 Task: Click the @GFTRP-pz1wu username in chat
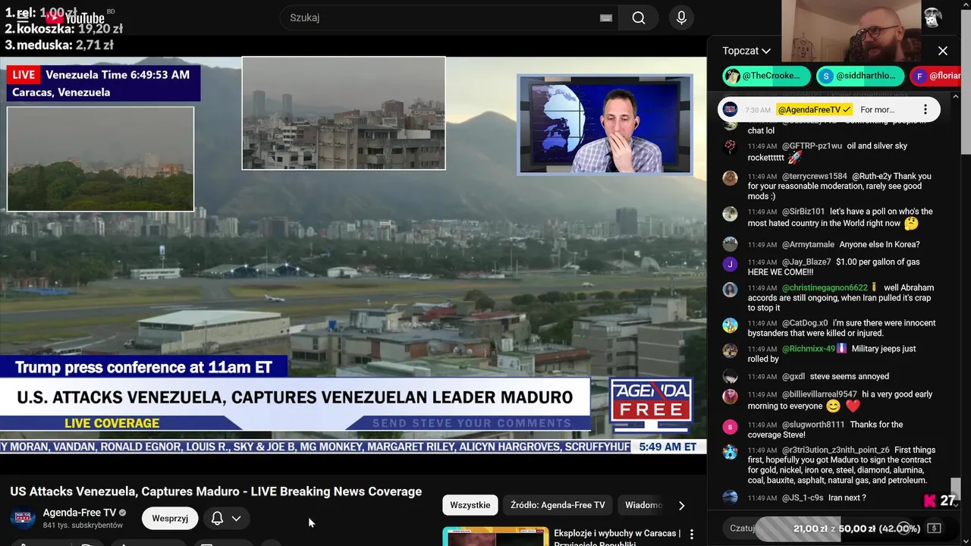(812, 146)
